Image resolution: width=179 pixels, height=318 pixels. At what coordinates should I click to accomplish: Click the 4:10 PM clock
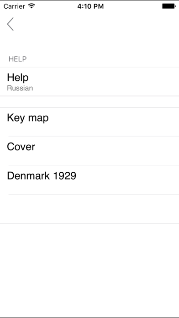click(x=90, y=6)
